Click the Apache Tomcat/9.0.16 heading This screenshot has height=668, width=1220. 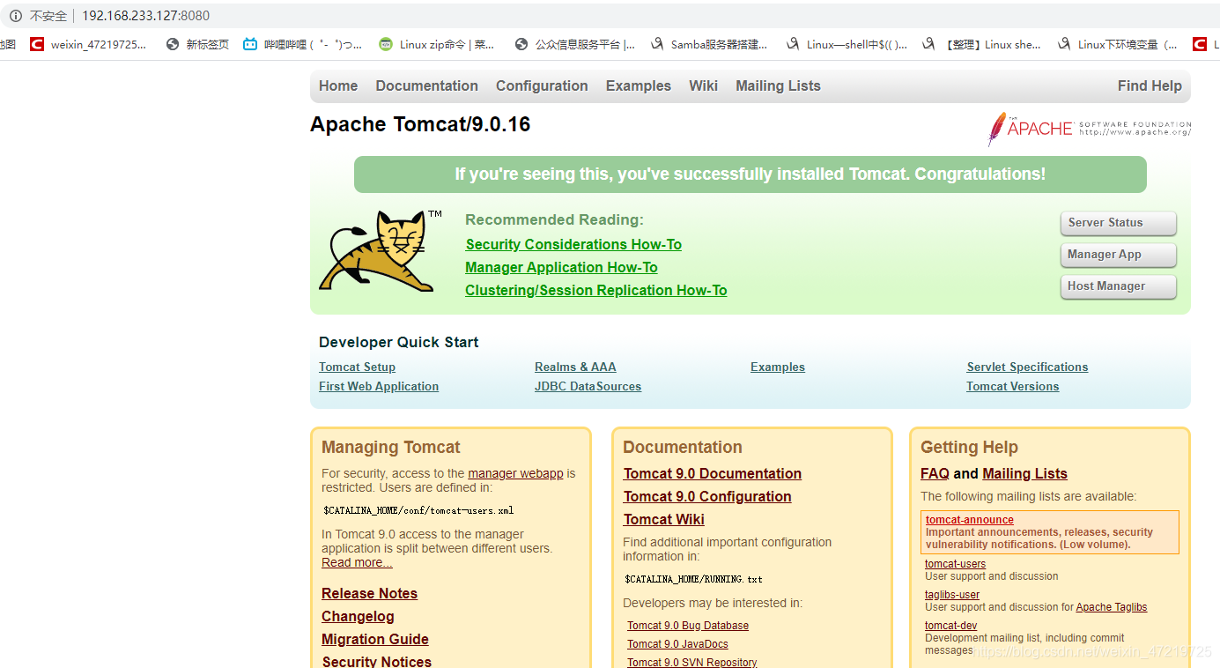click(420, 124)
